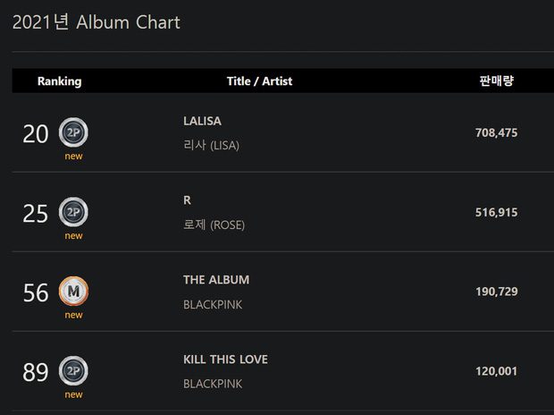This screenshot has height=415, width=554.
Task: Open the KILL THIS LOVE title
Action: [225, 360]
